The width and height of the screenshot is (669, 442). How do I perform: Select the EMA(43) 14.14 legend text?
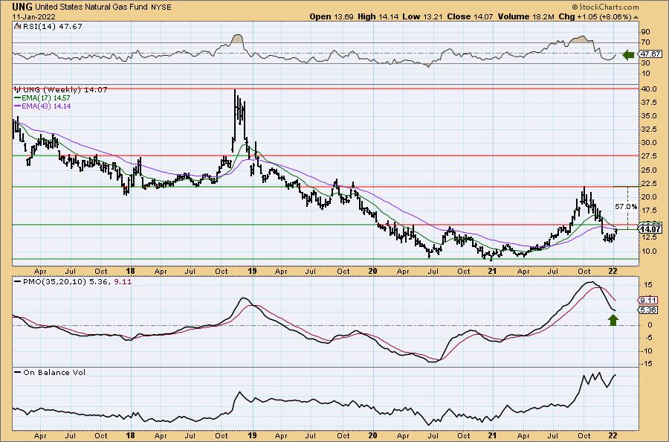[45, 106]
